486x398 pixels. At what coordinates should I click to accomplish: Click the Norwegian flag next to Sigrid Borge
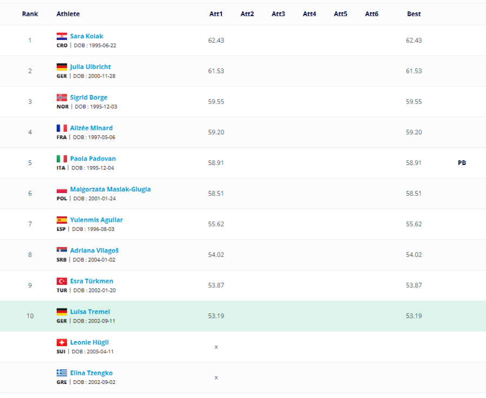(x=62, y=98)
